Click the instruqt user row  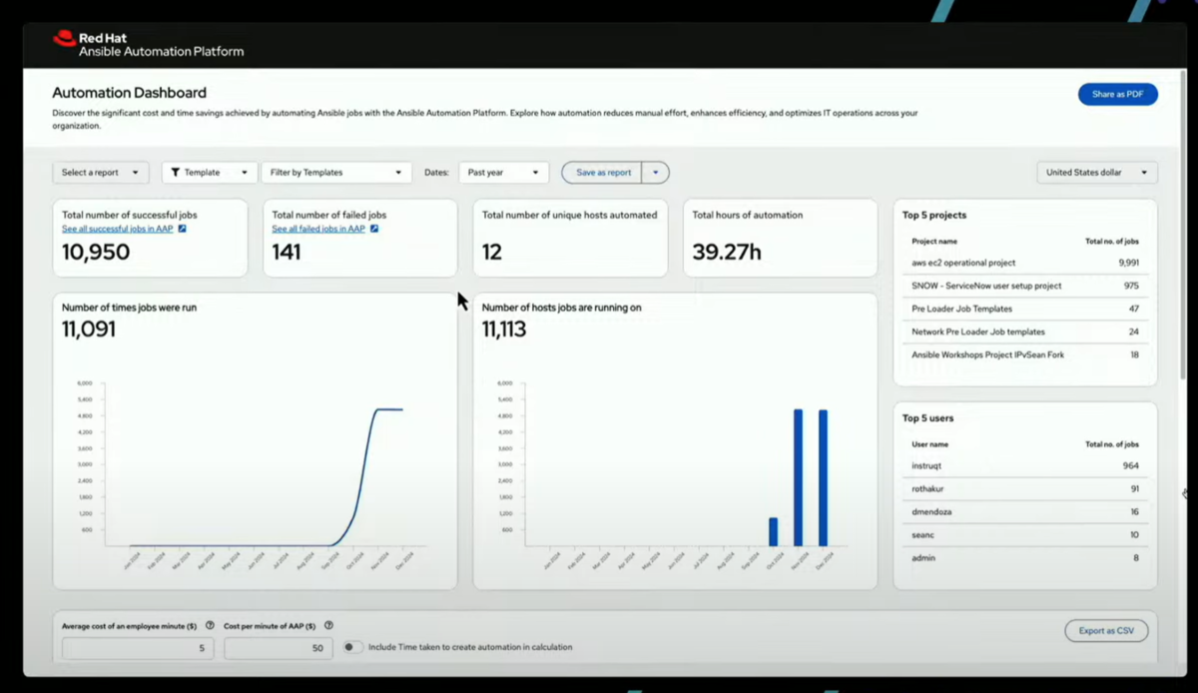pos(1025,465)
